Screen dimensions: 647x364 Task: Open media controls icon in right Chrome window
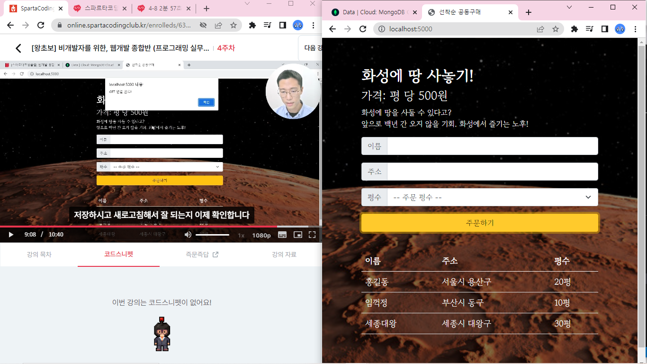(590, 29)
